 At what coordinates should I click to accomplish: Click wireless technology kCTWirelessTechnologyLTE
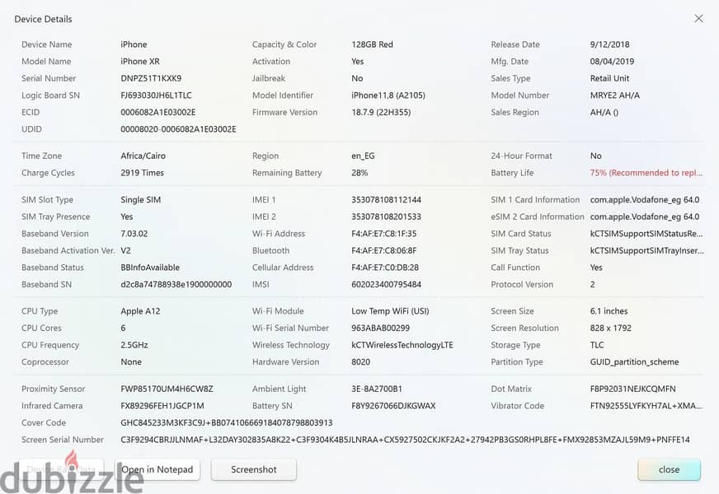pos(402,345)
